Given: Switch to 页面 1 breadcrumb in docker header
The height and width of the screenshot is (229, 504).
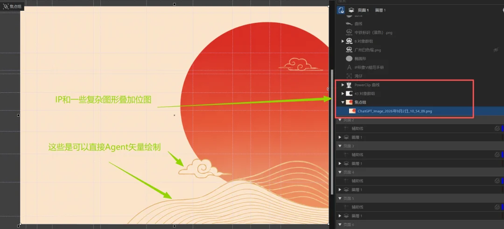Looking at the screenshot, I should tap(363, 10).
